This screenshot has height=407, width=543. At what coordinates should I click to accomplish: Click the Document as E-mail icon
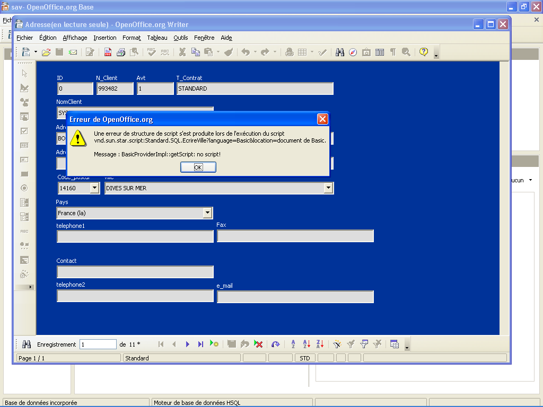coord(73,52)
